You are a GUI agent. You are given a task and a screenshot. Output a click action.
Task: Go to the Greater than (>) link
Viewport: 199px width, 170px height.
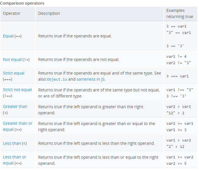point(15,106)
